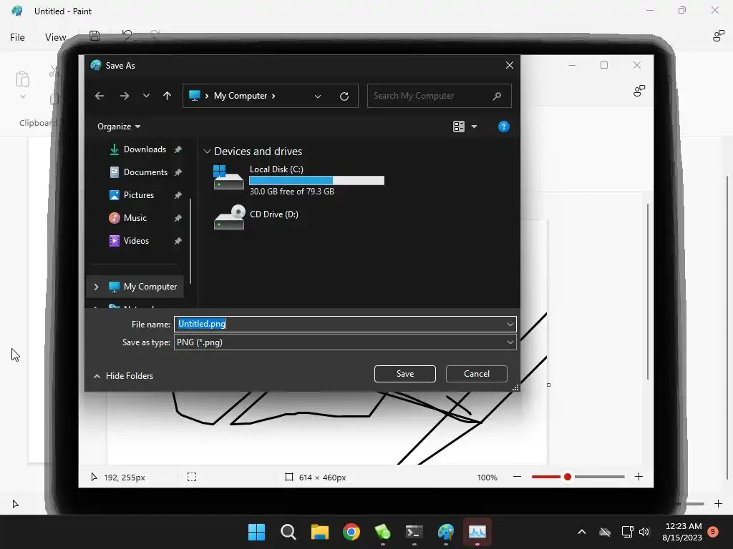Switch to the Paint app on the taskbar
The image size is (733, 549).
[445, 532]
